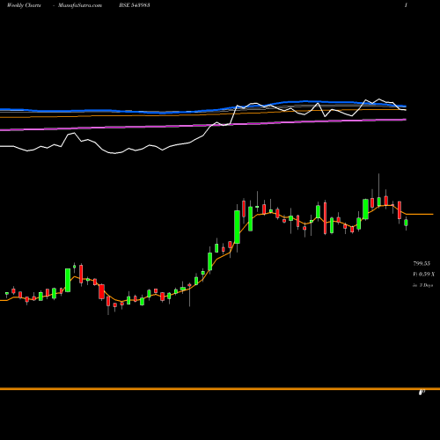Click the '799.55' price value

[422, 263]
